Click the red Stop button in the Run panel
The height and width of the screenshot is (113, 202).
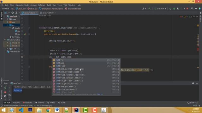[5, 92]
